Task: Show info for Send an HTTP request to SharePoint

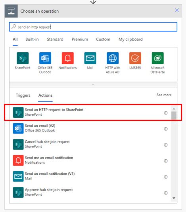Action: pos(165,113)
